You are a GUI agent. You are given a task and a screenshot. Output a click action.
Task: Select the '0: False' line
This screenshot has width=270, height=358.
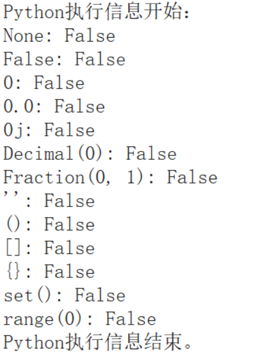(44, 83)
